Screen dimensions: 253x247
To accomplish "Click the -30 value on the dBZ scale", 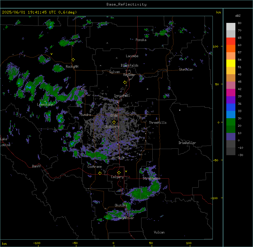I will pyautogui.click(x=240, y=155).
